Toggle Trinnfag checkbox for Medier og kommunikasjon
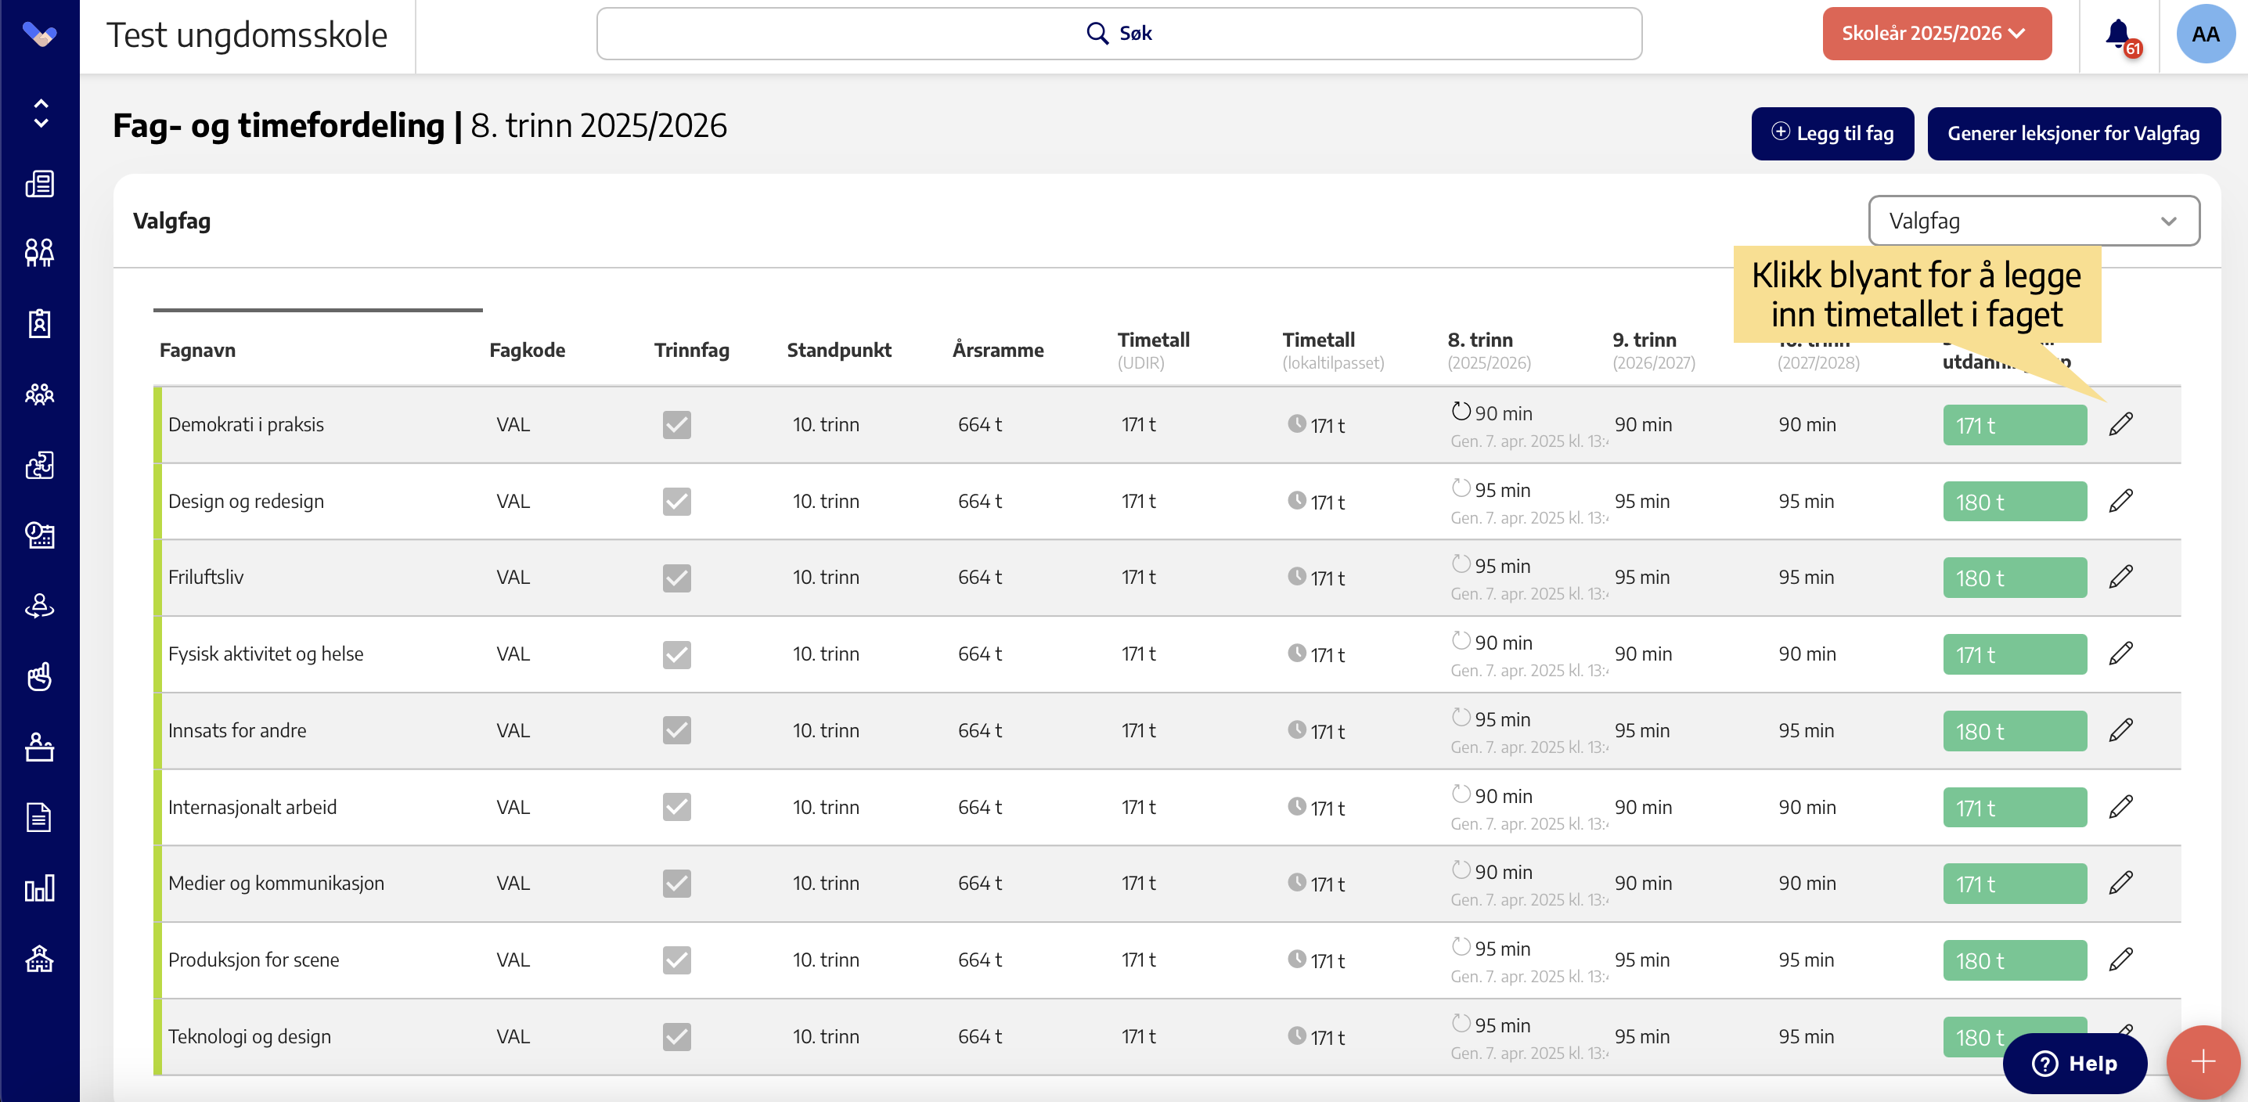The height and width of the screenshot is (1102, 2248). [x=676, y=884]
